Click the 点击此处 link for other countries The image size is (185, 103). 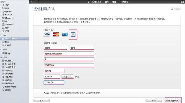coord(85,22)
